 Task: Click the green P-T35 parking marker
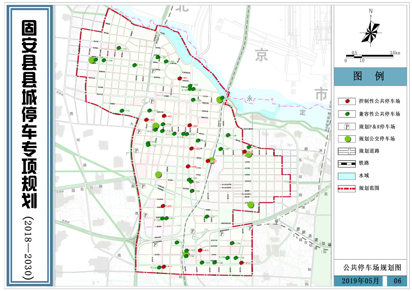click(232, 243)
